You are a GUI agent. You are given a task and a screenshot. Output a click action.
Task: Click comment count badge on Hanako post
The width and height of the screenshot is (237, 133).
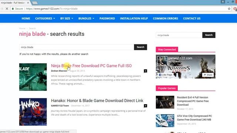click(x=146, y=106)
